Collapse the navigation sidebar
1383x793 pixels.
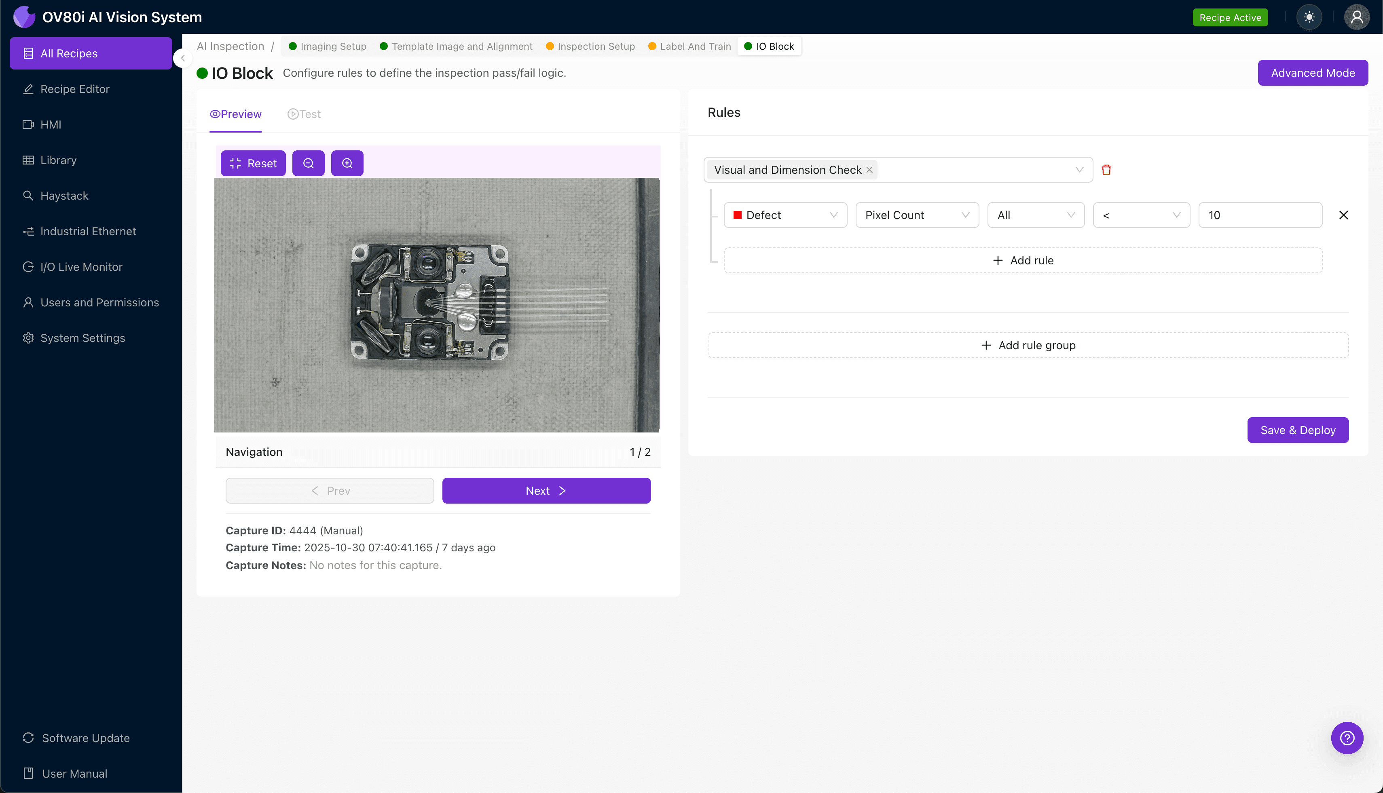coord(182,58)
